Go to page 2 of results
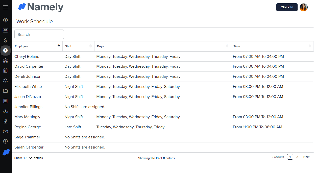 [x=297, y=157]
